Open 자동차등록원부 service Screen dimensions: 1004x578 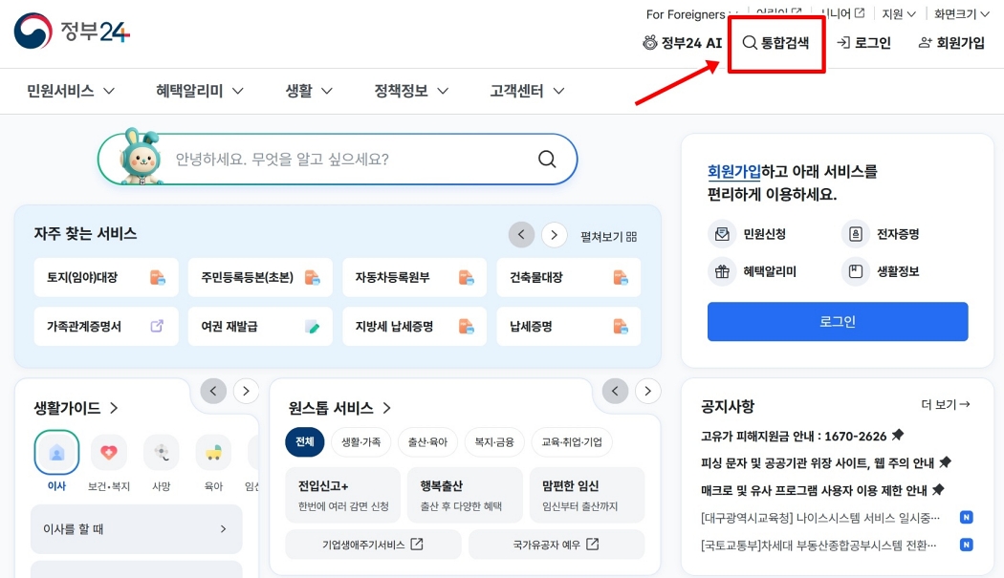pyautogui.click(x=414, y=277)
